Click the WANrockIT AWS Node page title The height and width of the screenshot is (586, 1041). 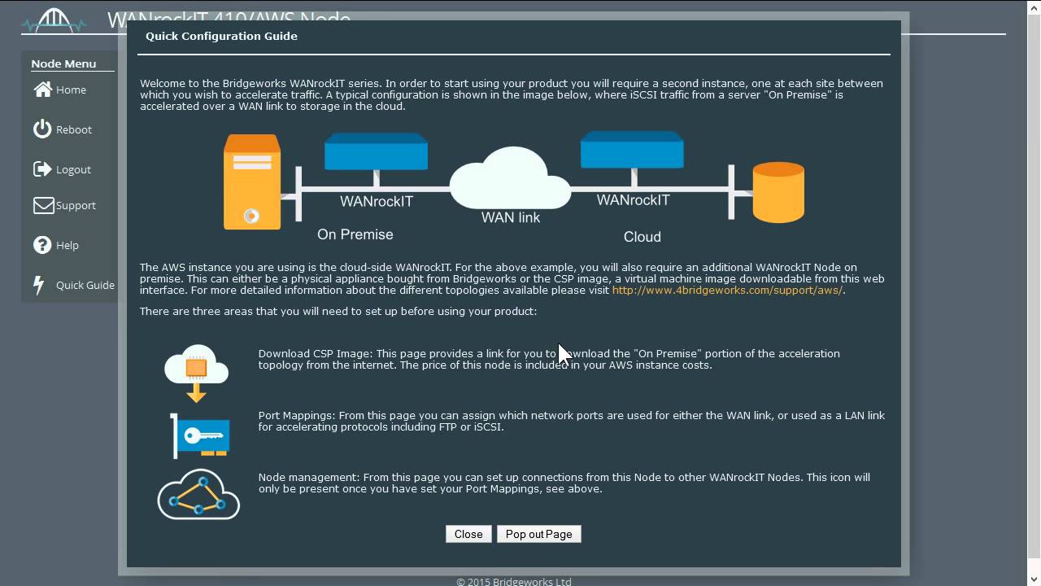pos(229,18)
